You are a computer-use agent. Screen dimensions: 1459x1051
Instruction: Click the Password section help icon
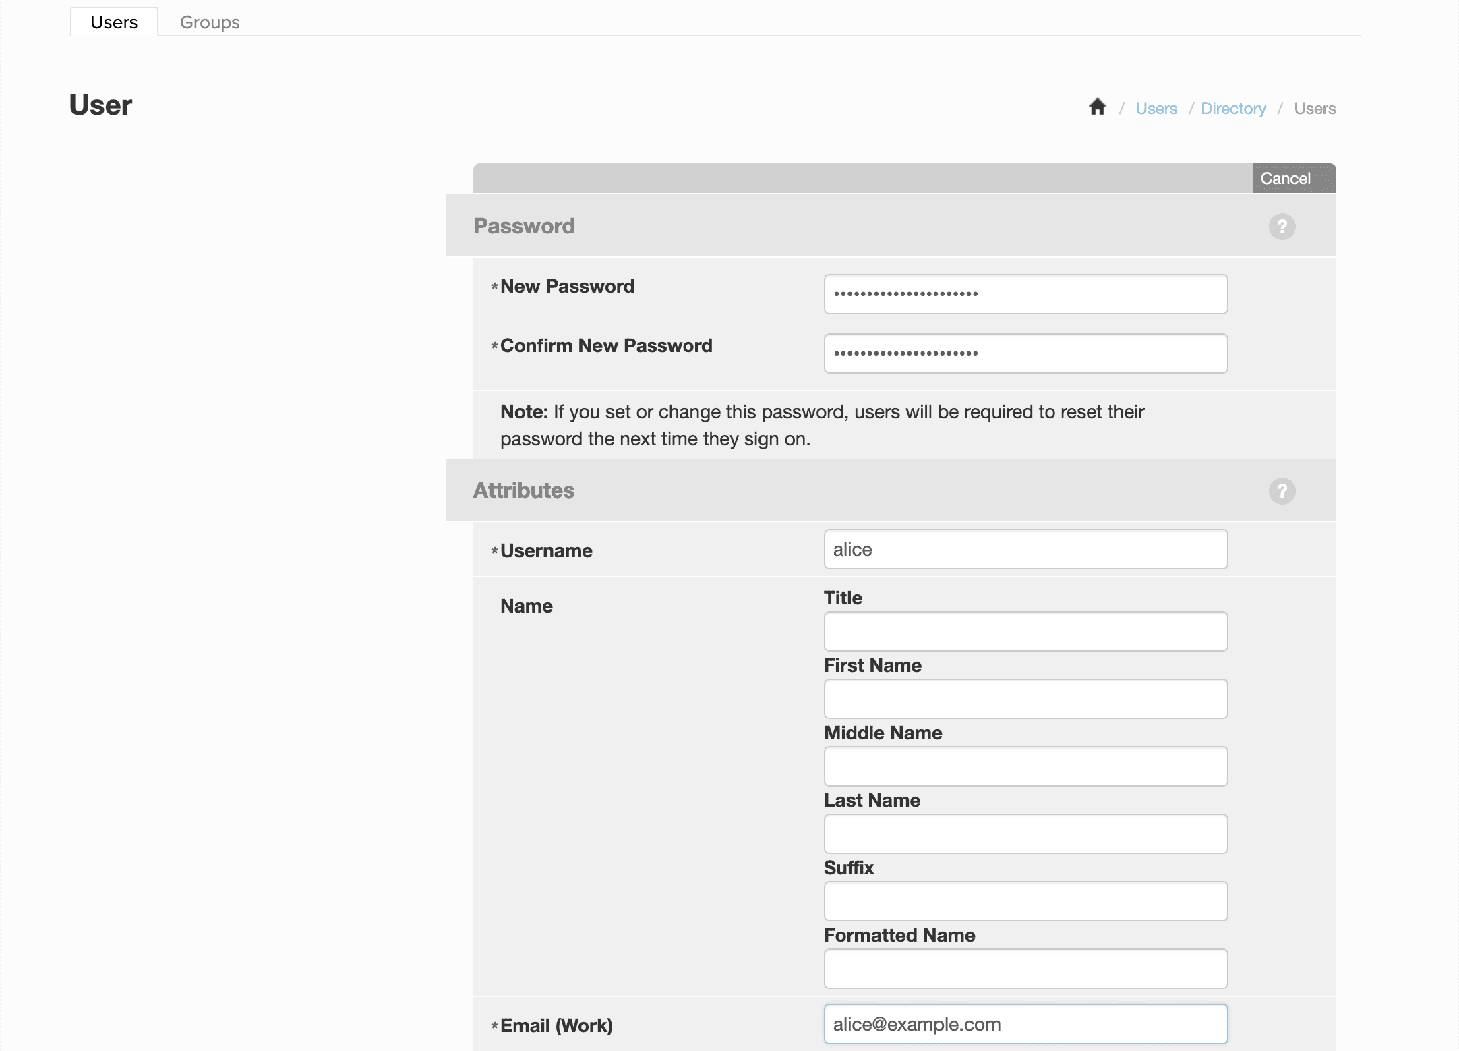point(1282,225)
